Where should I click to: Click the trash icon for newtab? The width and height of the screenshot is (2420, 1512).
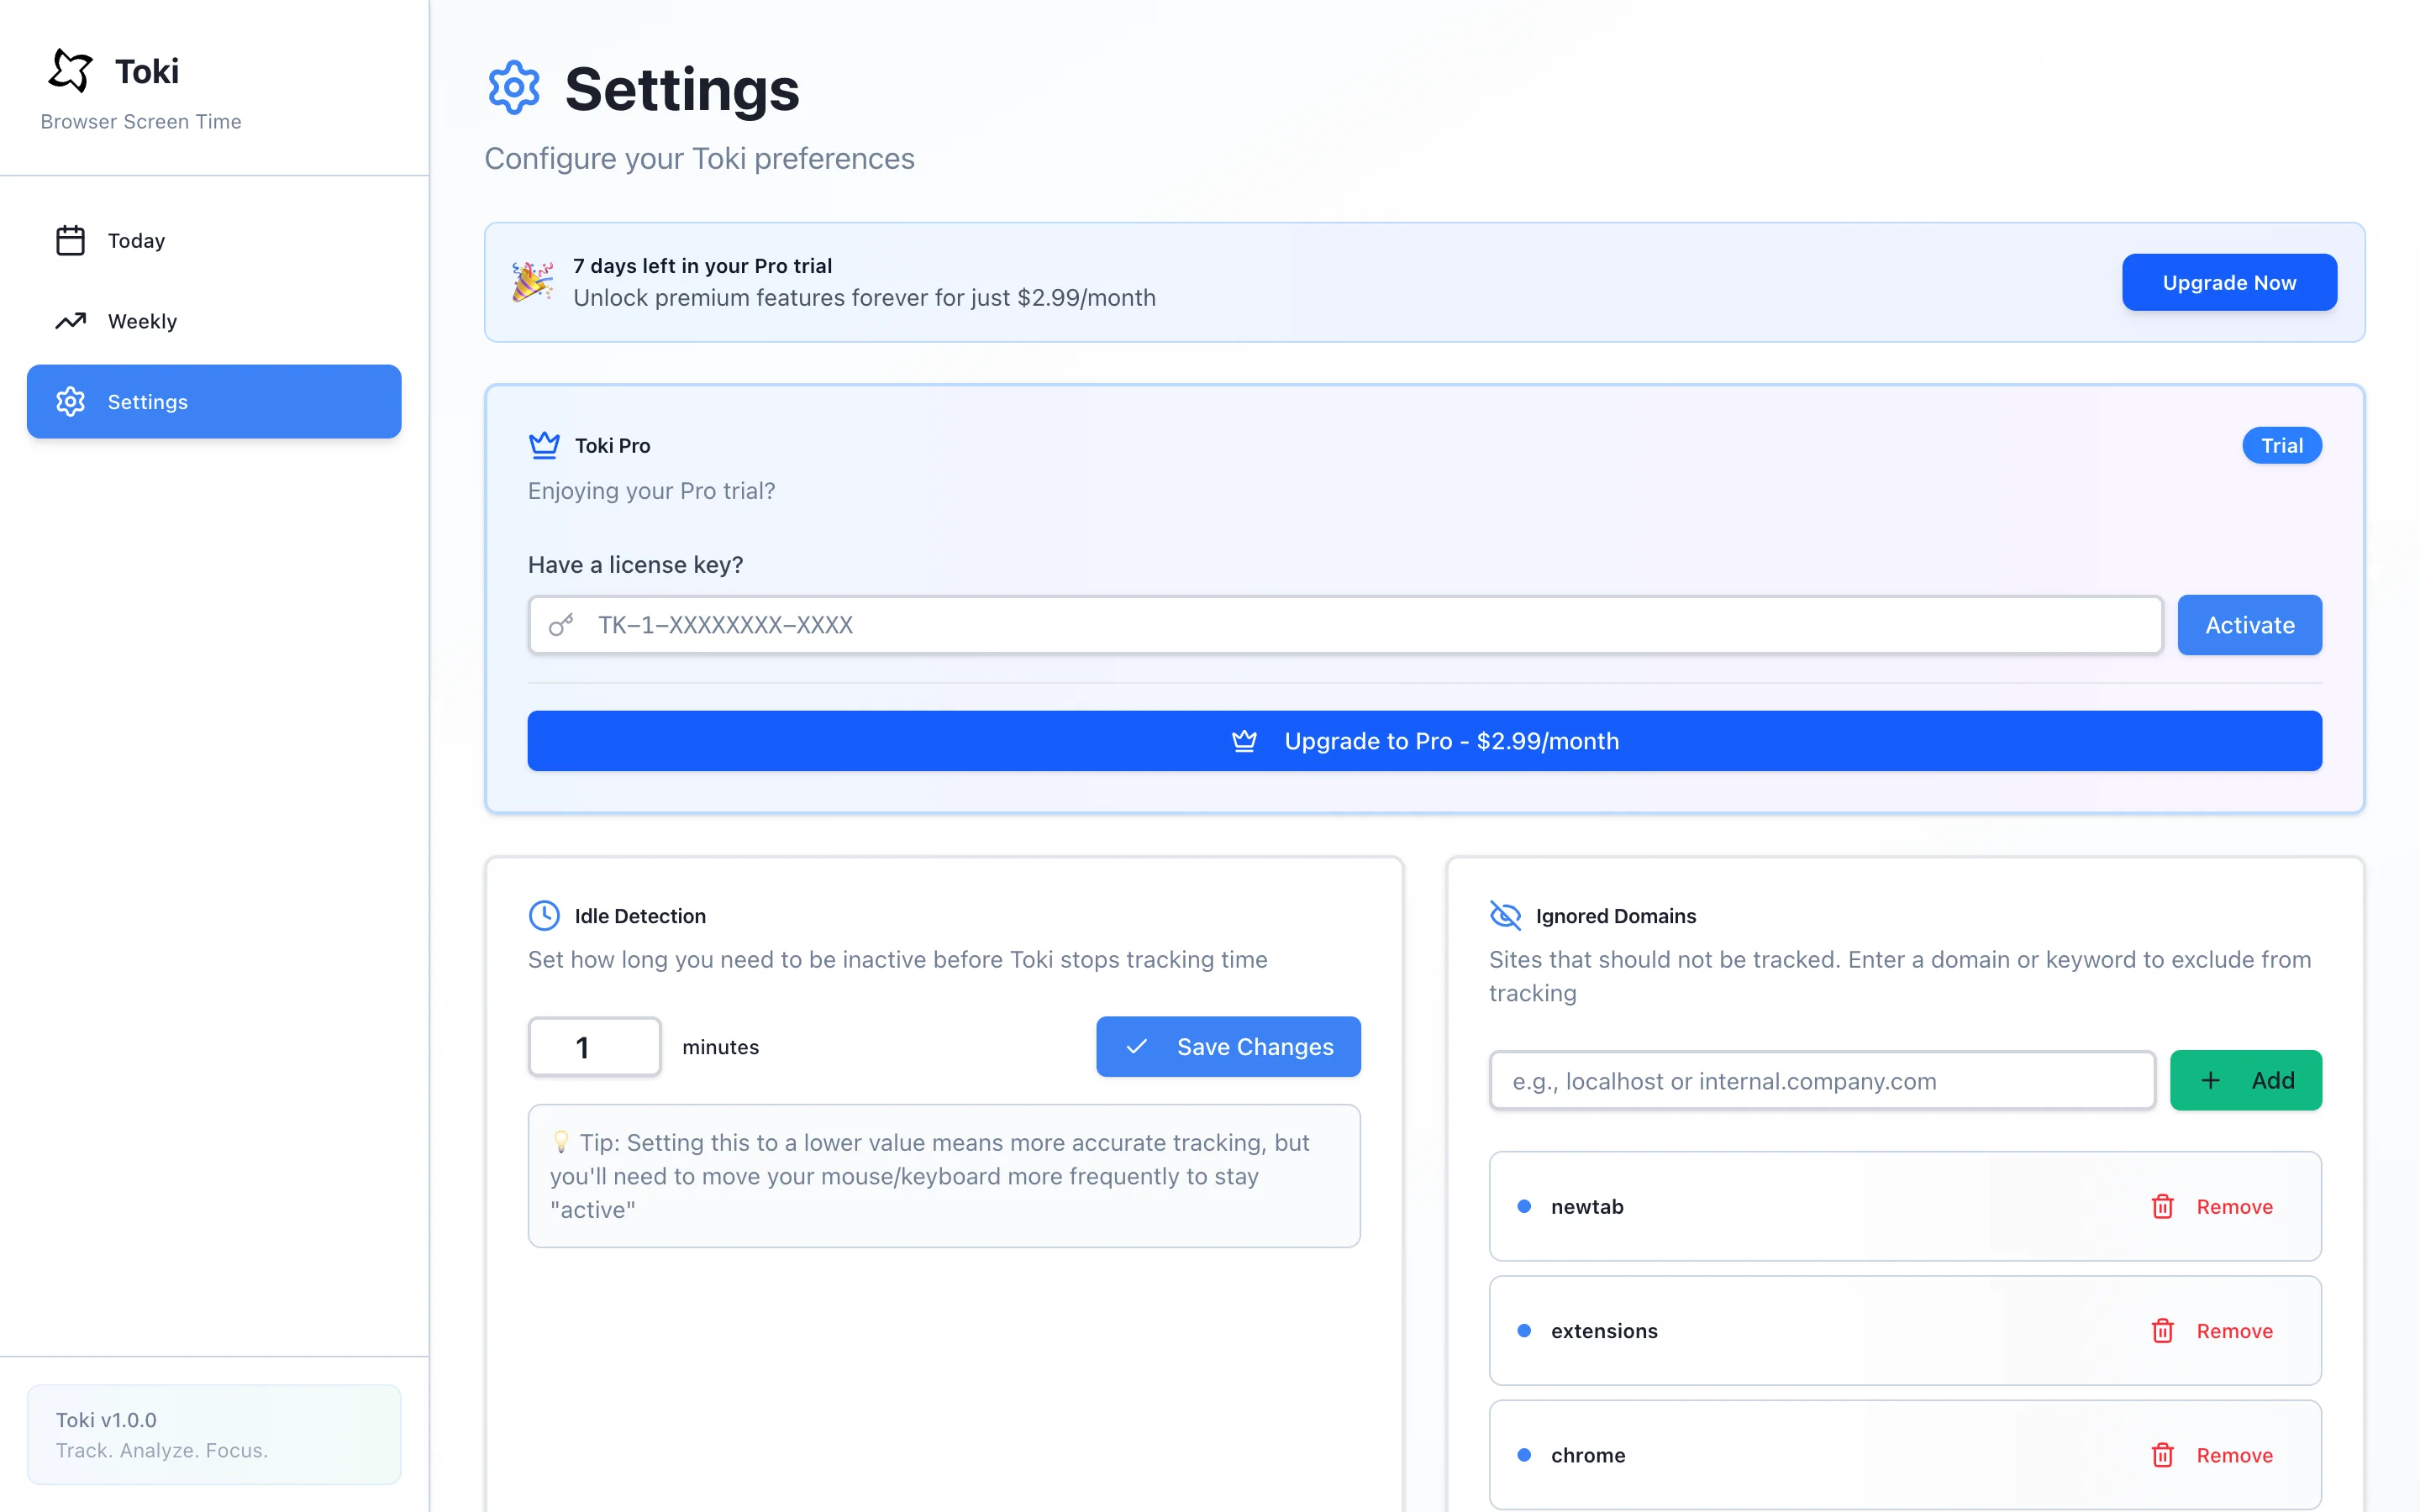(x=2162, y=1206)
